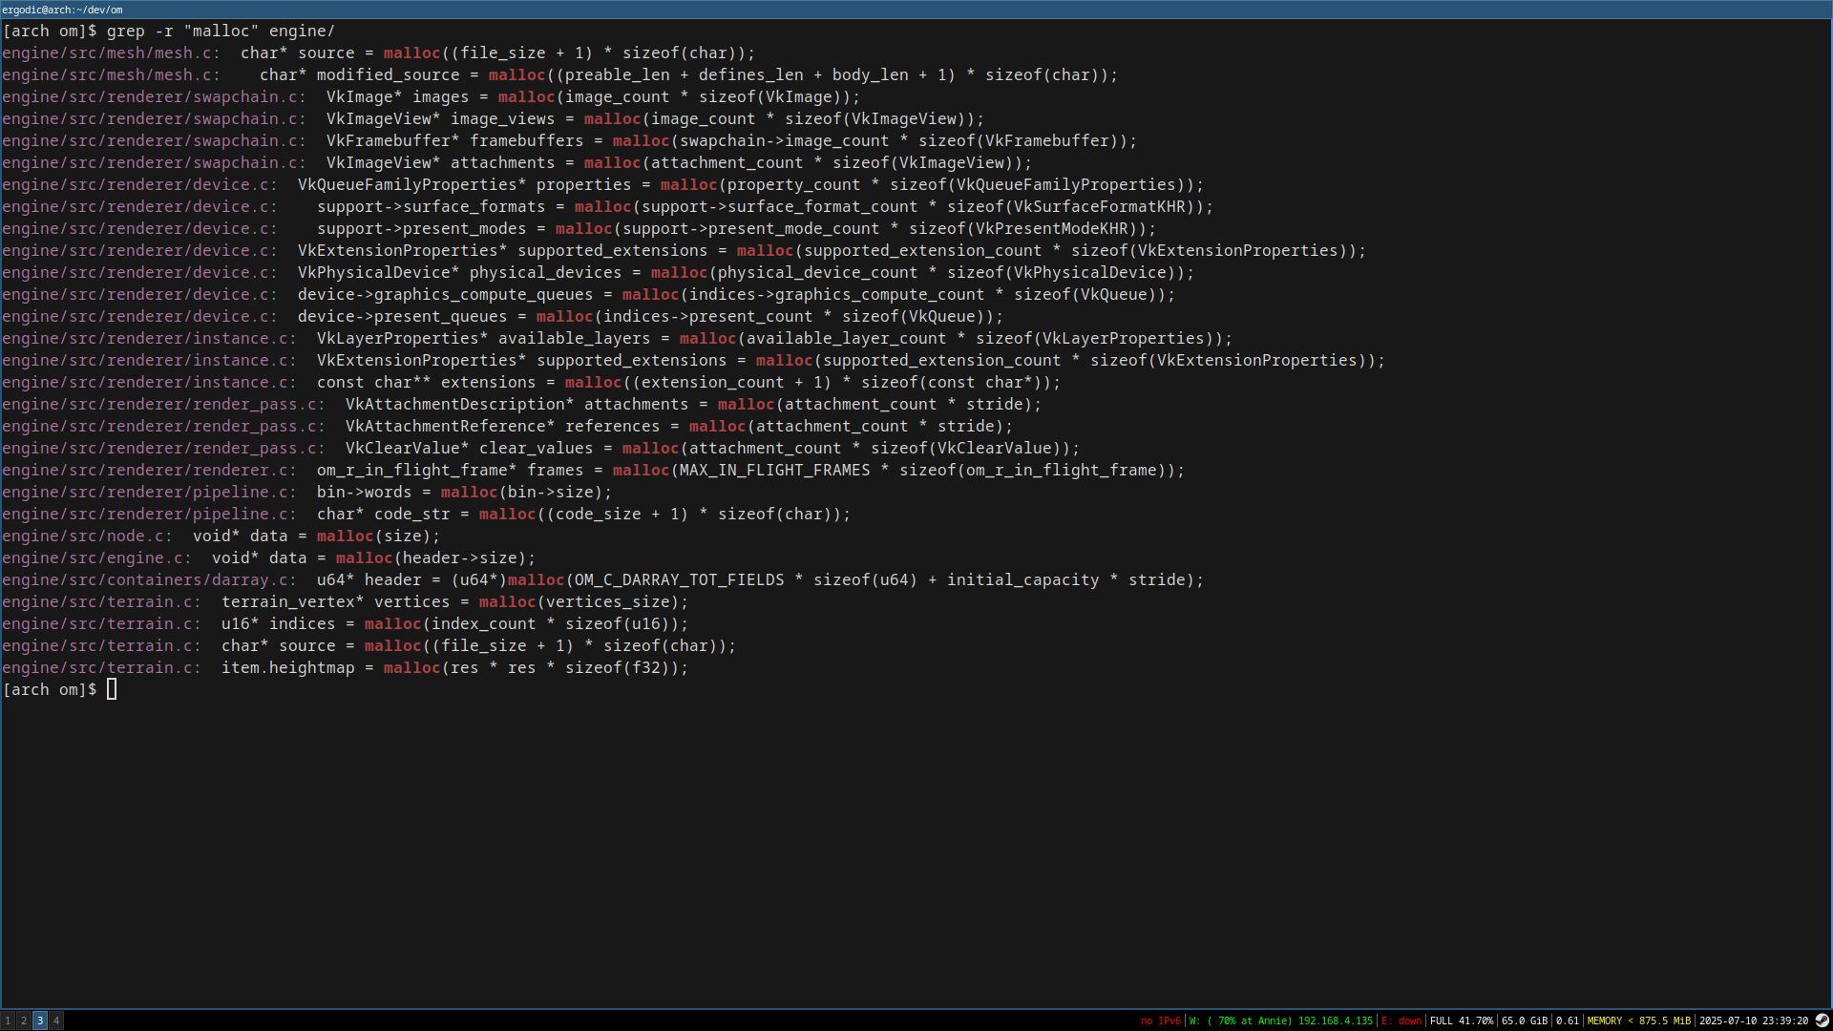Click the device.c 'device->present_queues' line

[x=502, y=317]
